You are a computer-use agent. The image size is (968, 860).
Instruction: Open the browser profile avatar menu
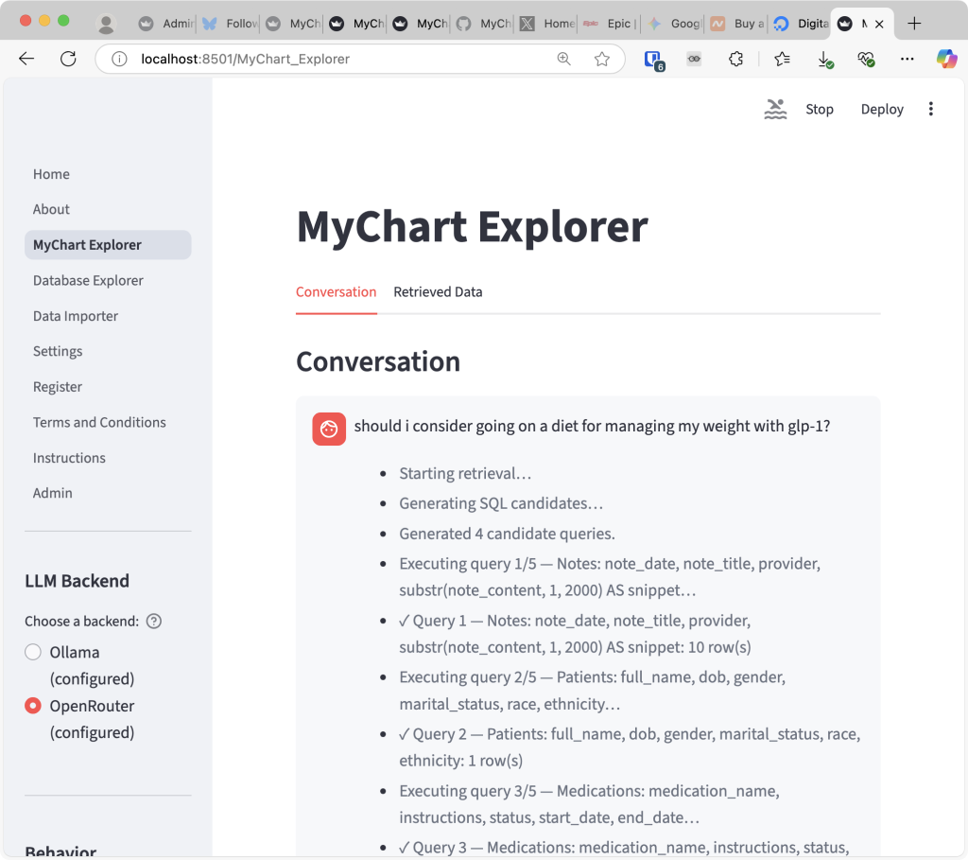[107, 24]
